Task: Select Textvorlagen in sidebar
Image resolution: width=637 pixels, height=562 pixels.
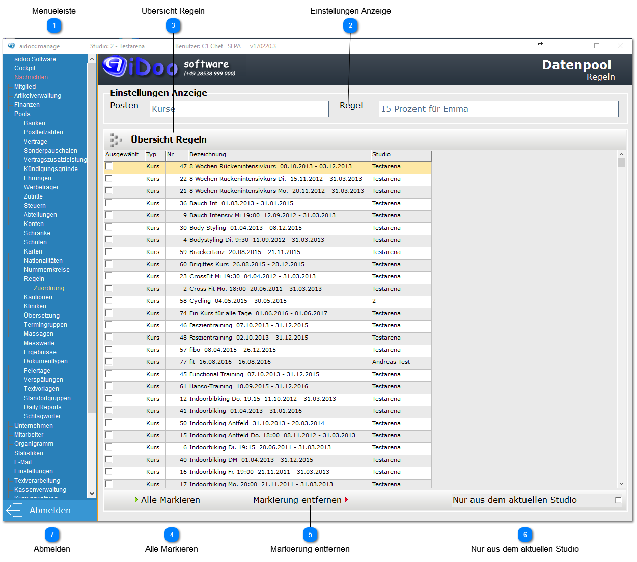Action: point(41,389)
